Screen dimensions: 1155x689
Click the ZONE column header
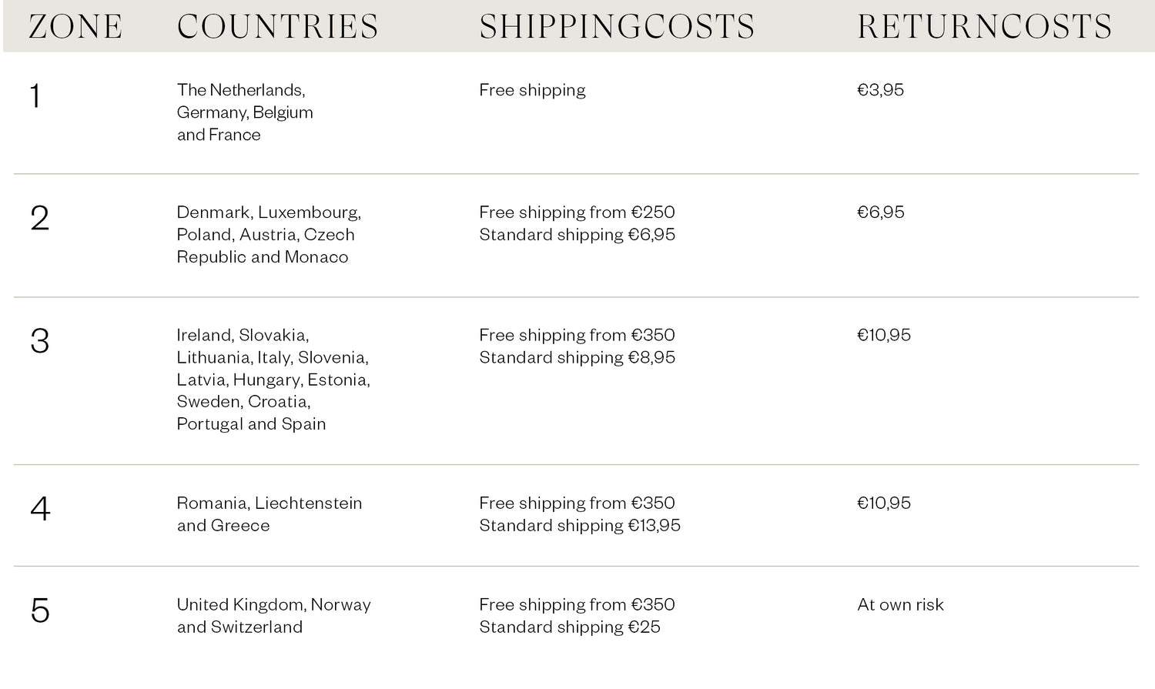[x=75, y=27]
